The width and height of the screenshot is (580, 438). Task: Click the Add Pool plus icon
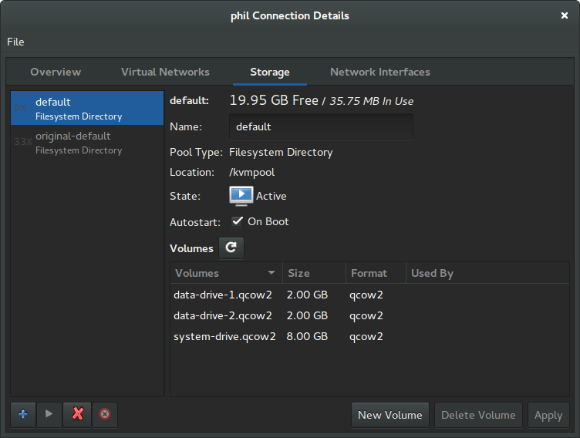tap(23, 414)
